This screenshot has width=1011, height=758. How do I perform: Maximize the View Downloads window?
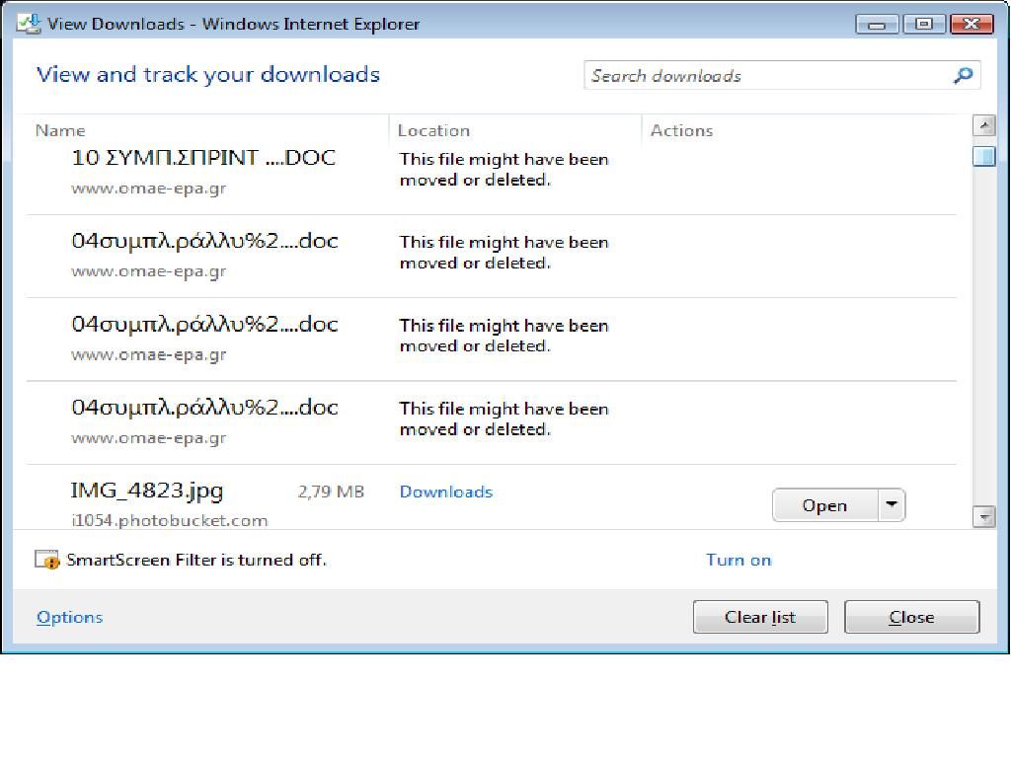click(x=925, y=24)
